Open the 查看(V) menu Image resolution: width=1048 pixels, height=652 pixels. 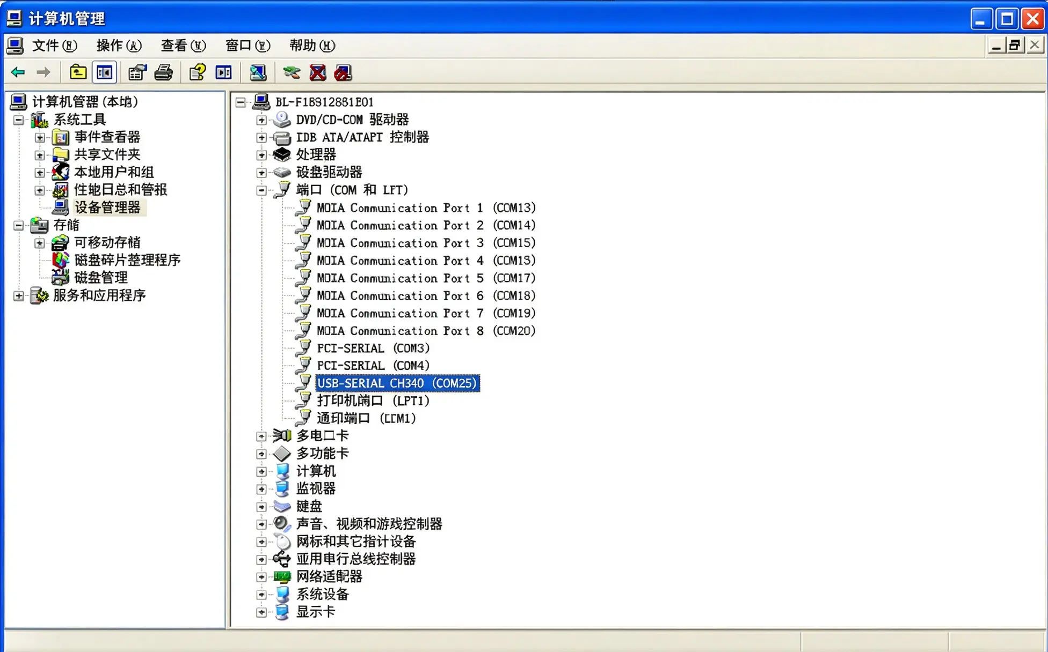pyautogui.click(x=183, y=46)
